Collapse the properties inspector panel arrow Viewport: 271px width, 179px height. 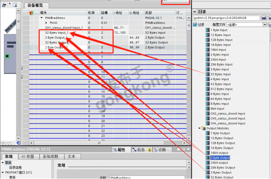[x=188, y=149]
